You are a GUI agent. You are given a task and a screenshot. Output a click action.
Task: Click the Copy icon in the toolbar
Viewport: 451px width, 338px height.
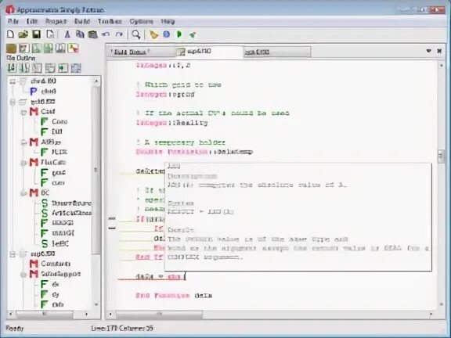80,34
